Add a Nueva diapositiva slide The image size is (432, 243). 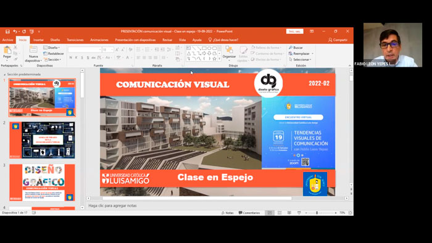[33, 54]
